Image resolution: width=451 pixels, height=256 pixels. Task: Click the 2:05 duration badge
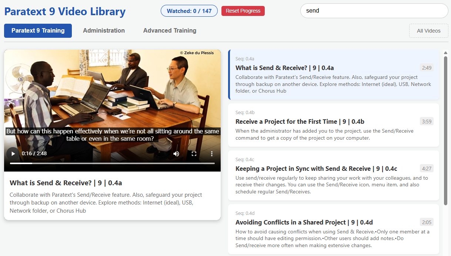(x=427, y=222)
